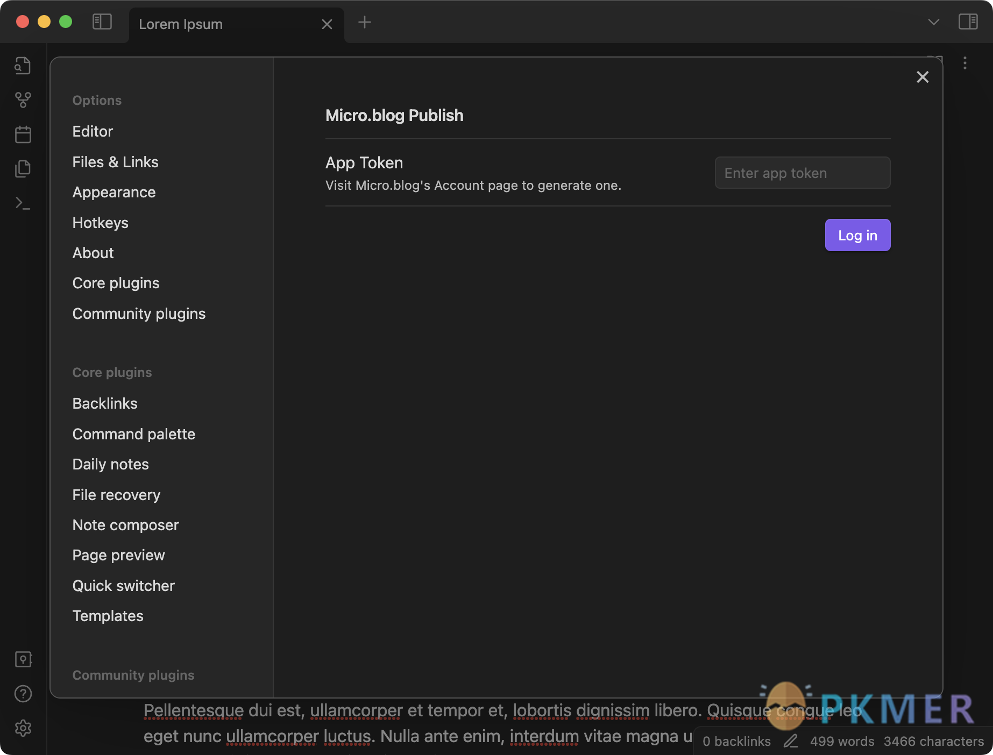Image resolution: width=993 pixels, height=755 pixels.
Task: Open command palette terminal icon
Action: coord(23,203)
